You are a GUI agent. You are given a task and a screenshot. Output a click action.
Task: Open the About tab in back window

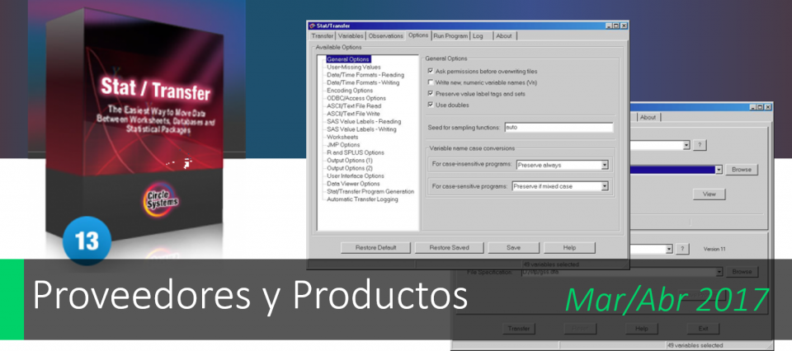coord(648,117)
